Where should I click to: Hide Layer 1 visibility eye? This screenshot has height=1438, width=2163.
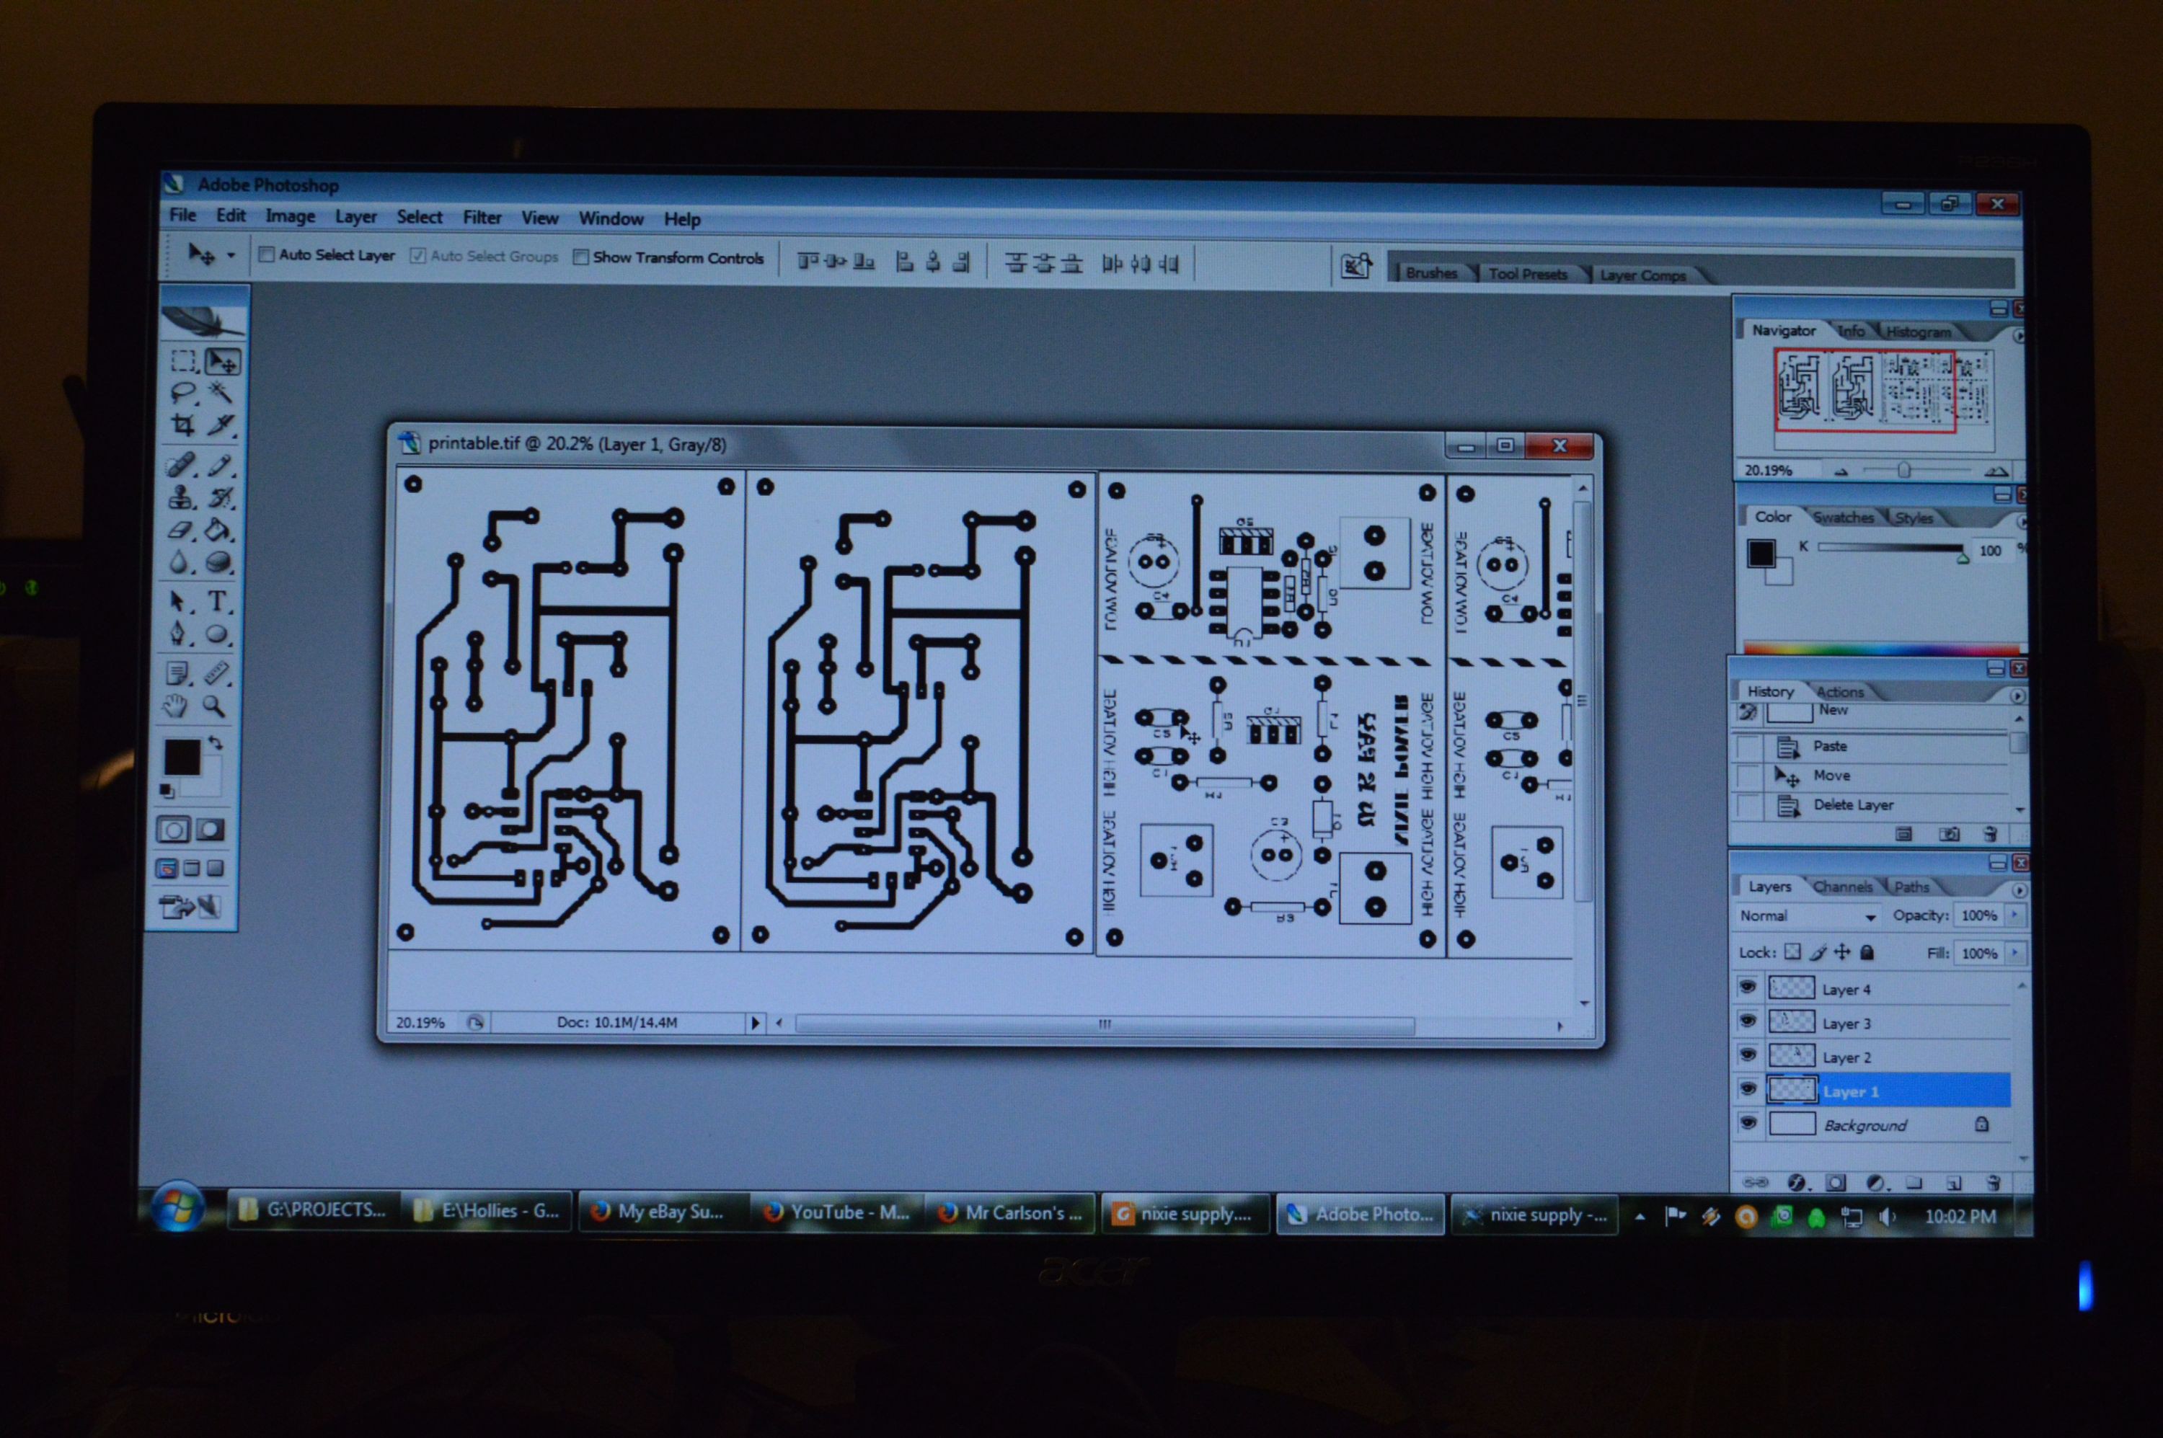1748,1090
